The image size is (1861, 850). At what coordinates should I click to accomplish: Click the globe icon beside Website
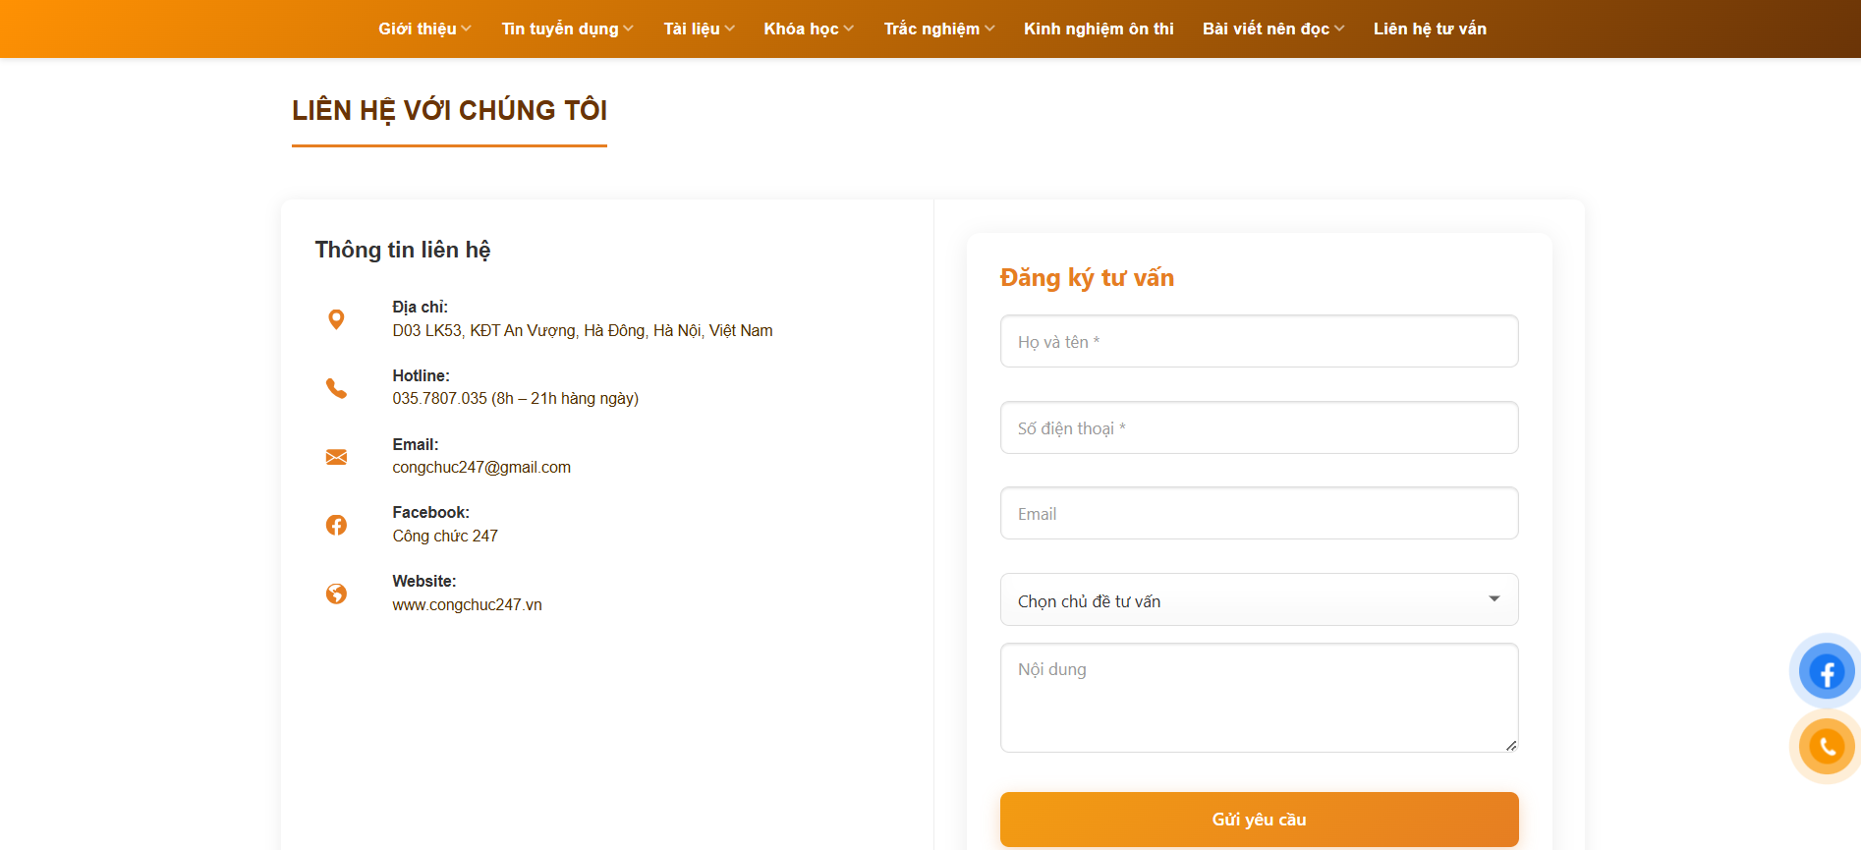[336, 594]
